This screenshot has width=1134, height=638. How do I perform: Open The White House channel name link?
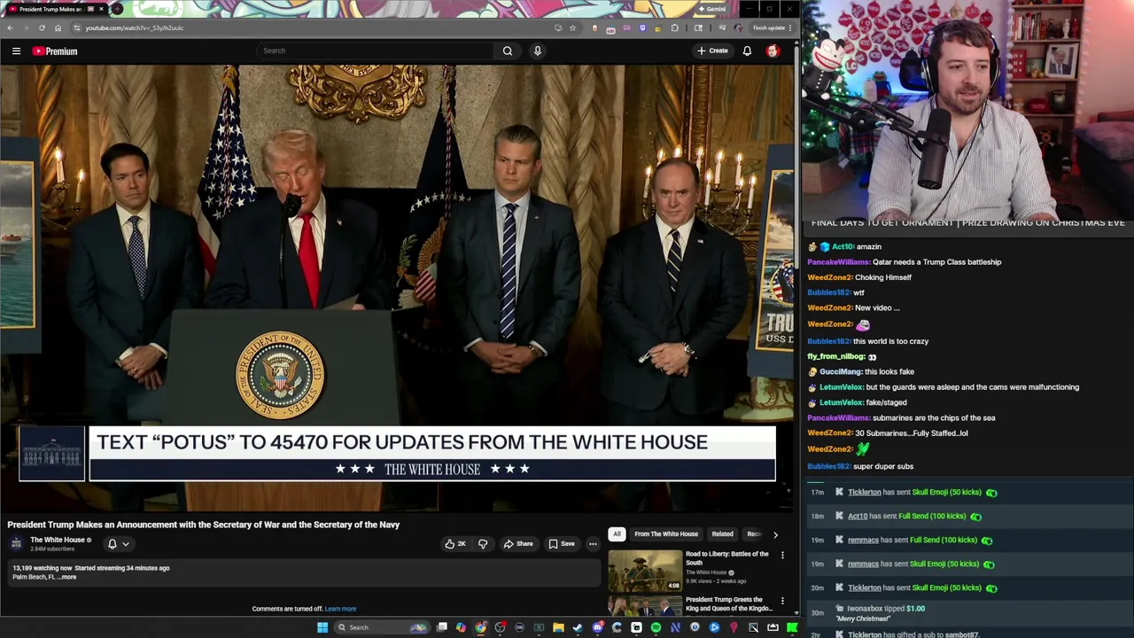point(58,540)
